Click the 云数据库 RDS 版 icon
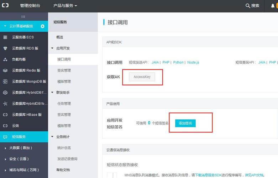 pos(5,48)
